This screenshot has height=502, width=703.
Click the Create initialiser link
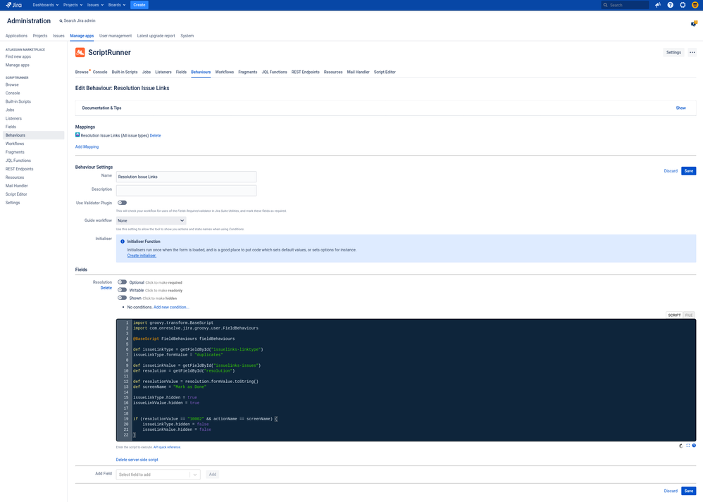pos(142,255)
